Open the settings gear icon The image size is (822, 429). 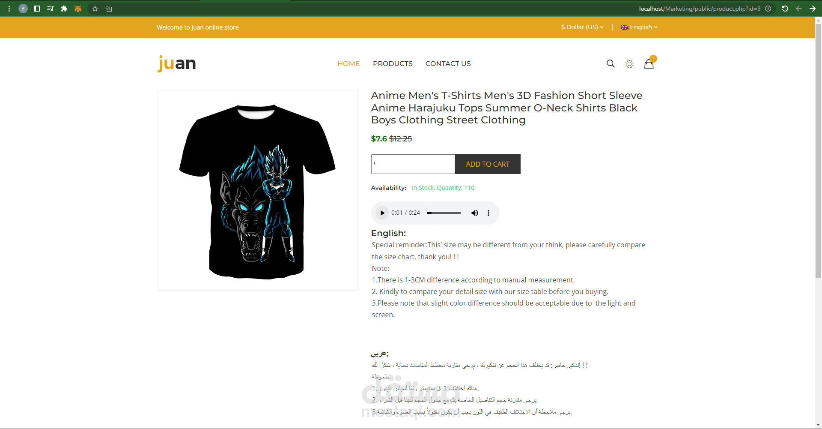click(x=629, y=64)
